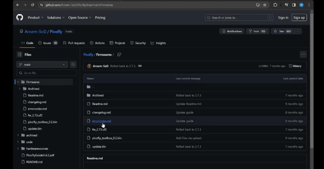Star the repository with Star button

click(x=283, y=31)
